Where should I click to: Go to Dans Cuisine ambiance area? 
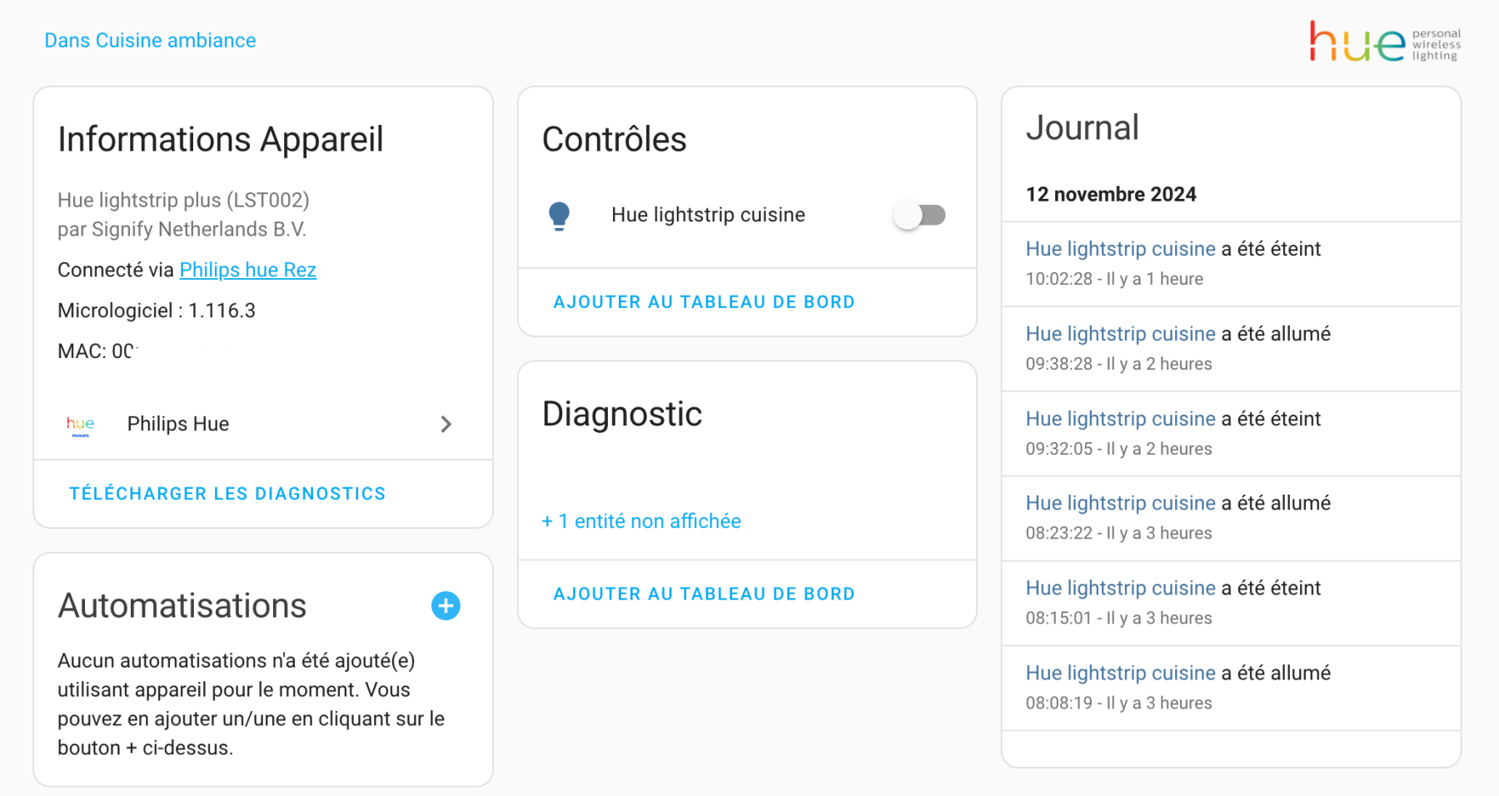[x=150, y=41]
